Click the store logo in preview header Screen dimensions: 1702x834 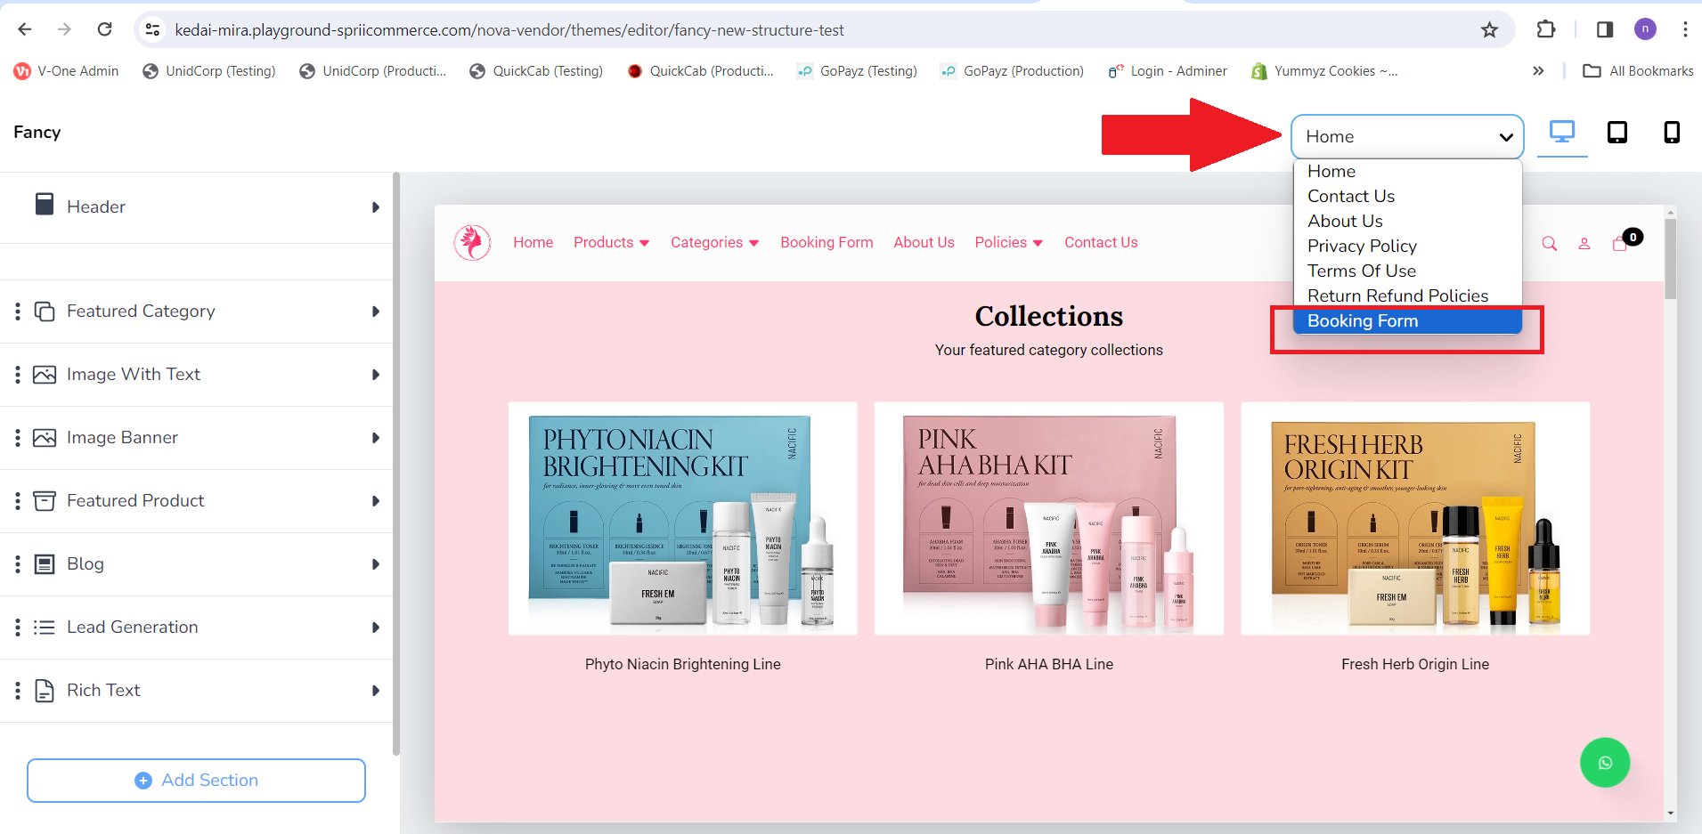point(472,242)
